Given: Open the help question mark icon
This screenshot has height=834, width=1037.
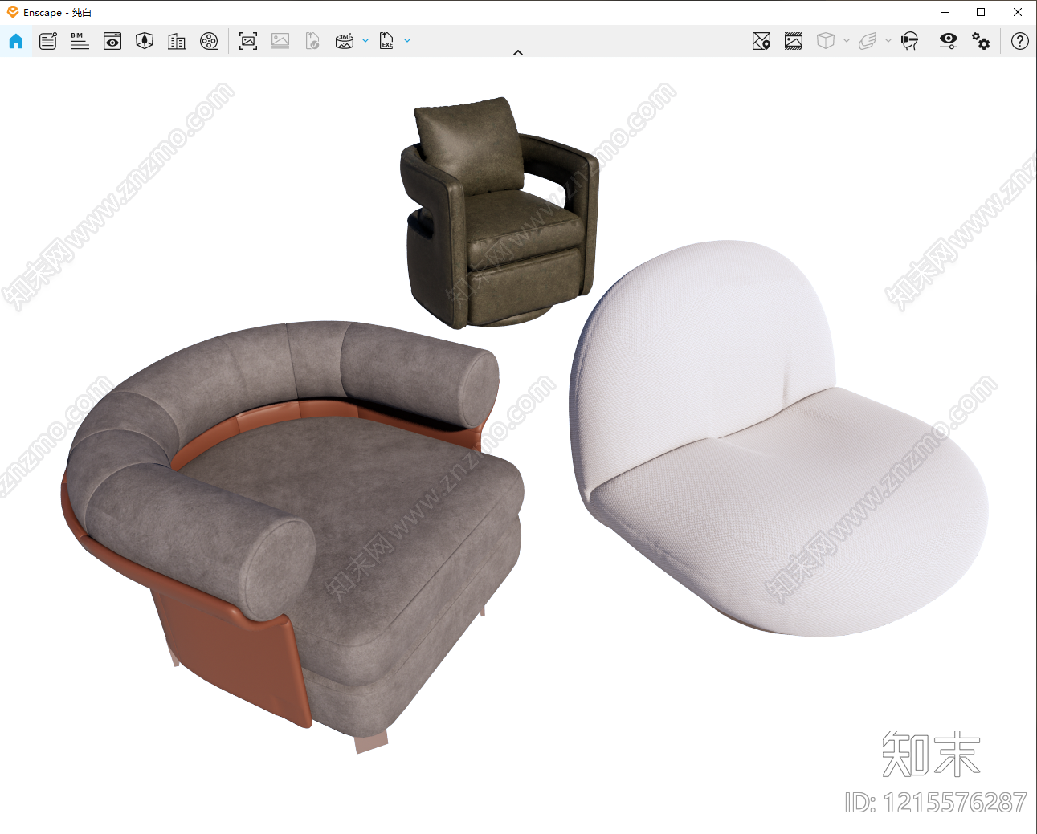Looking at the screenshot, I should coord(1020,41).
